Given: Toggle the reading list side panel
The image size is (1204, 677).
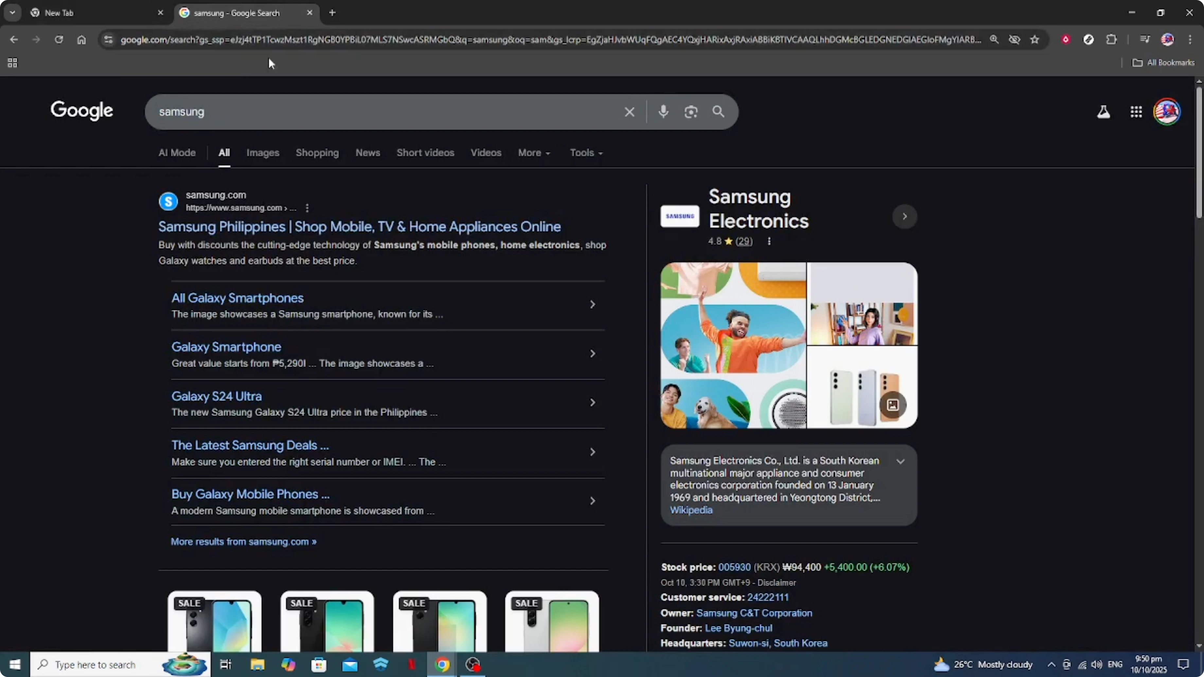Looking at the screenshot, I should 1145,40.
